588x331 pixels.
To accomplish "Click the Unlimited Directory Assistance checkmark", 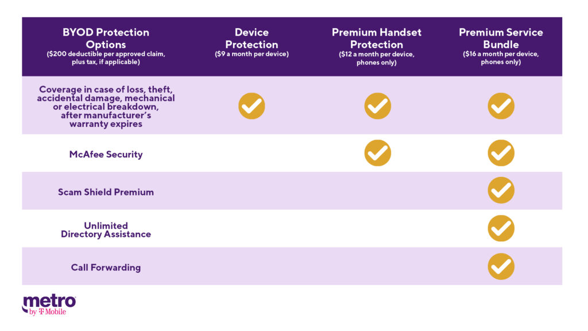I will [501, 228].
